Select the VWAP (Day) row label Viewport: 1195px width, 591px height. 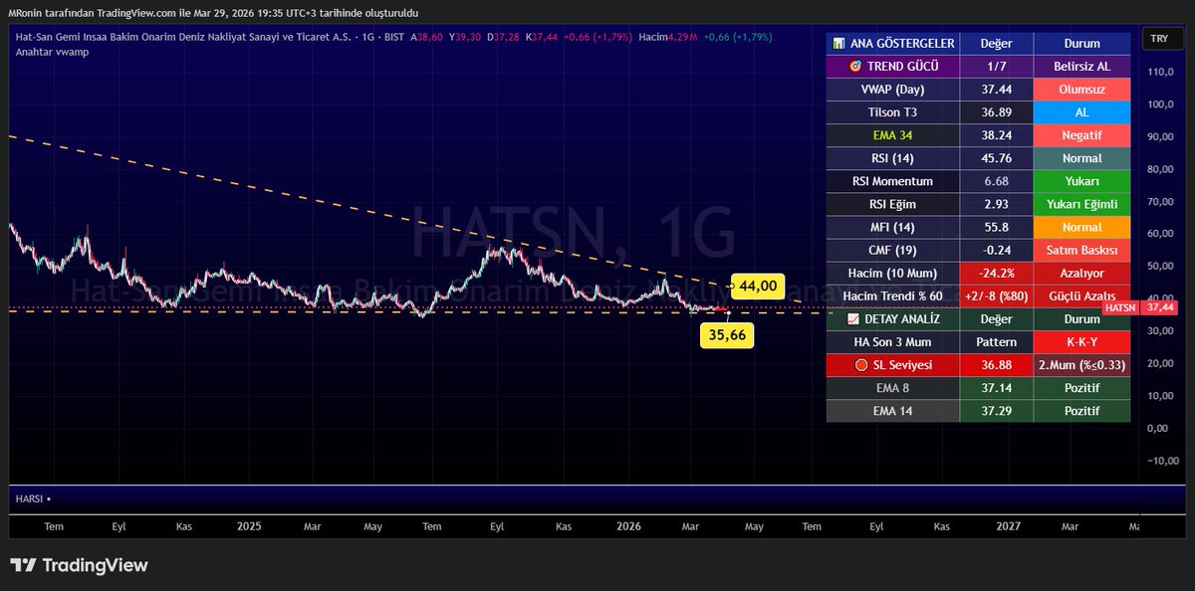[893, 90]
